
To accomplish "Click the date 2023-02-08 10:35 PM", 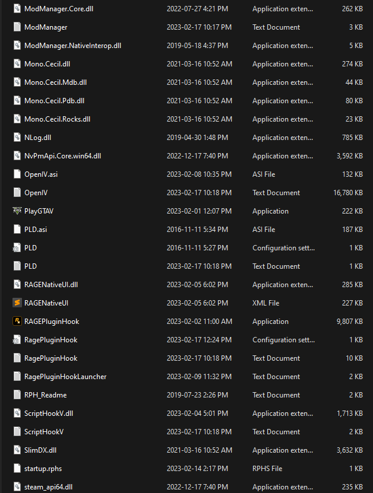I will tap(199, 174).
